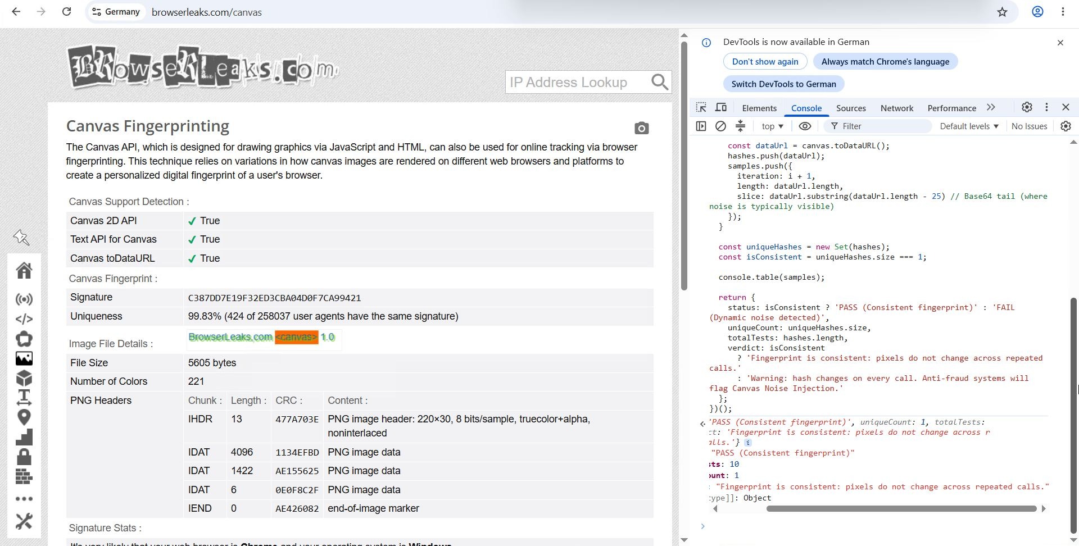This screenshot has height=546, width=1079.
Task: Open Chrome's three-dot menu
Action: 1063,12
